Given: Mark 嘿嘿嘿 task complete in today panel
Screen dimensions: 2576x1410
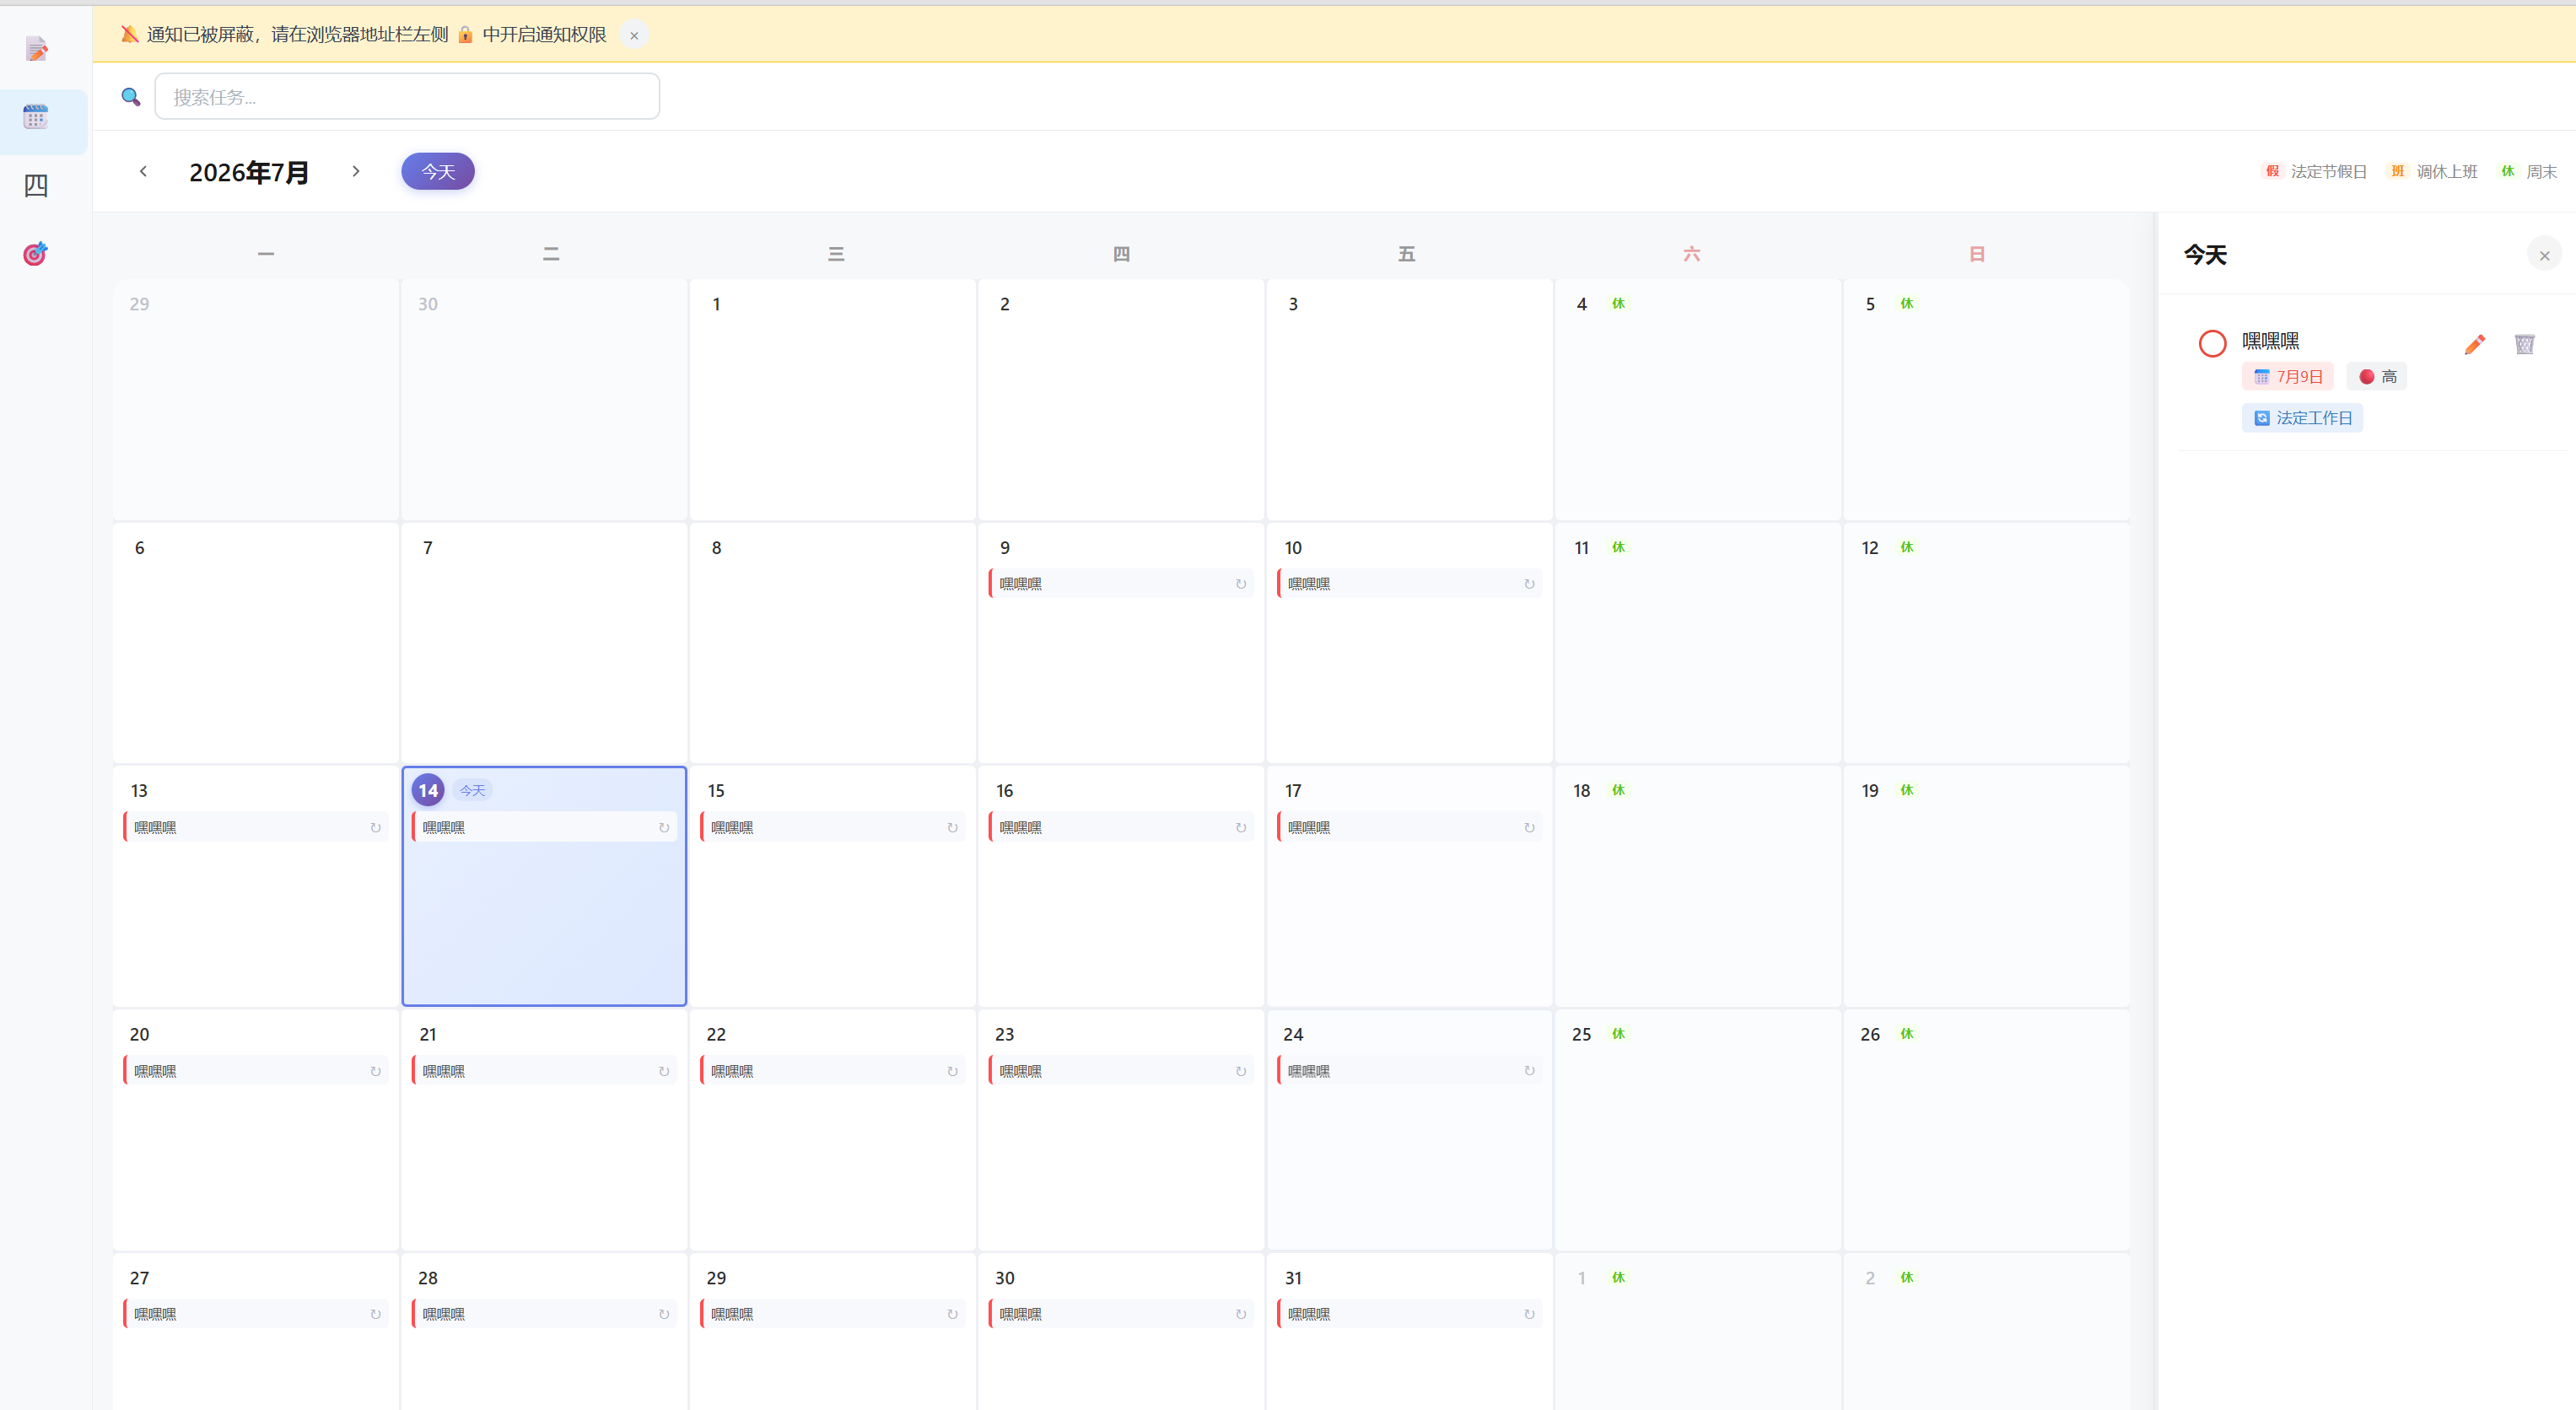Looking at the screenshot, I should [2212, 344].
